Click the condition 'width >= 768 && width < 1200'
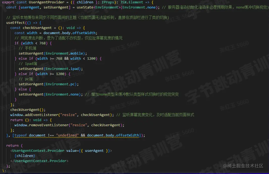Screen dimensions: 269x174 tap(66, 59)
